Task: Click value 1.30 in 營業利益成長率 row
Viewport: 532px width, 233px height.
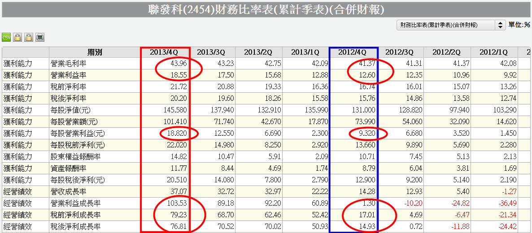Action: coord(368,203)
